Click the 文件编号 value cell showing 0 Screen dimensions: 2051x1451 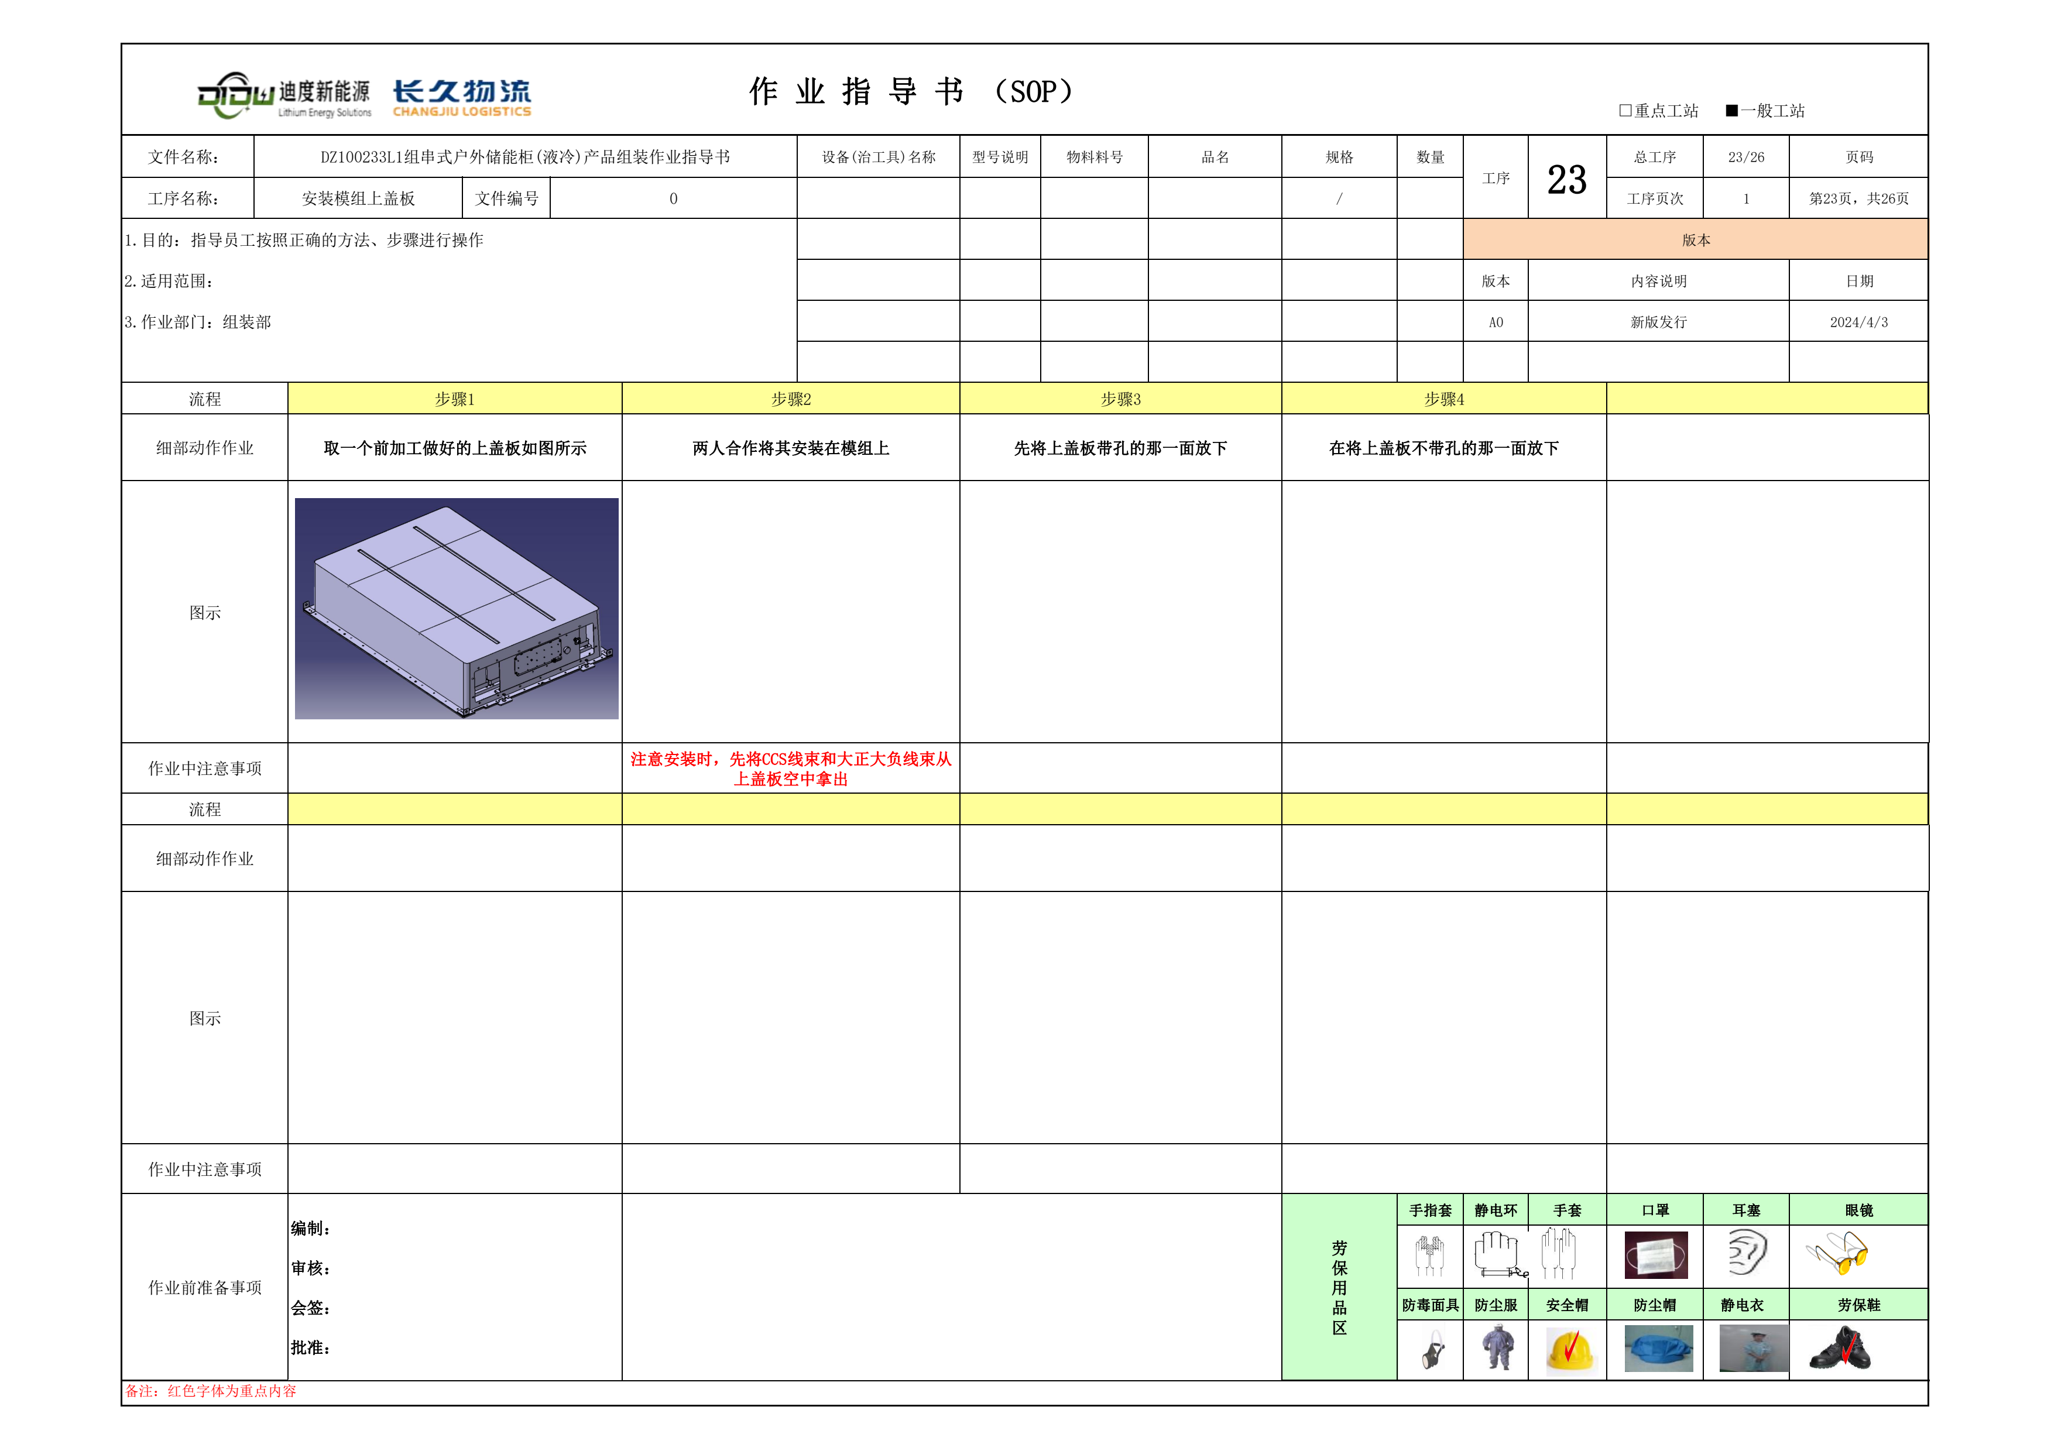coord(673,198)
